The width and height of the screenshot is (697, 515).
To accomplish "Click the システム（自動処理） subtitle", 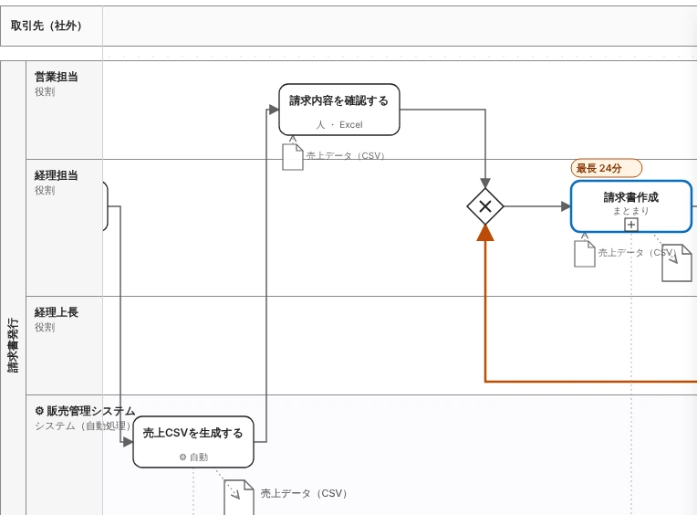I will (83, 426).
